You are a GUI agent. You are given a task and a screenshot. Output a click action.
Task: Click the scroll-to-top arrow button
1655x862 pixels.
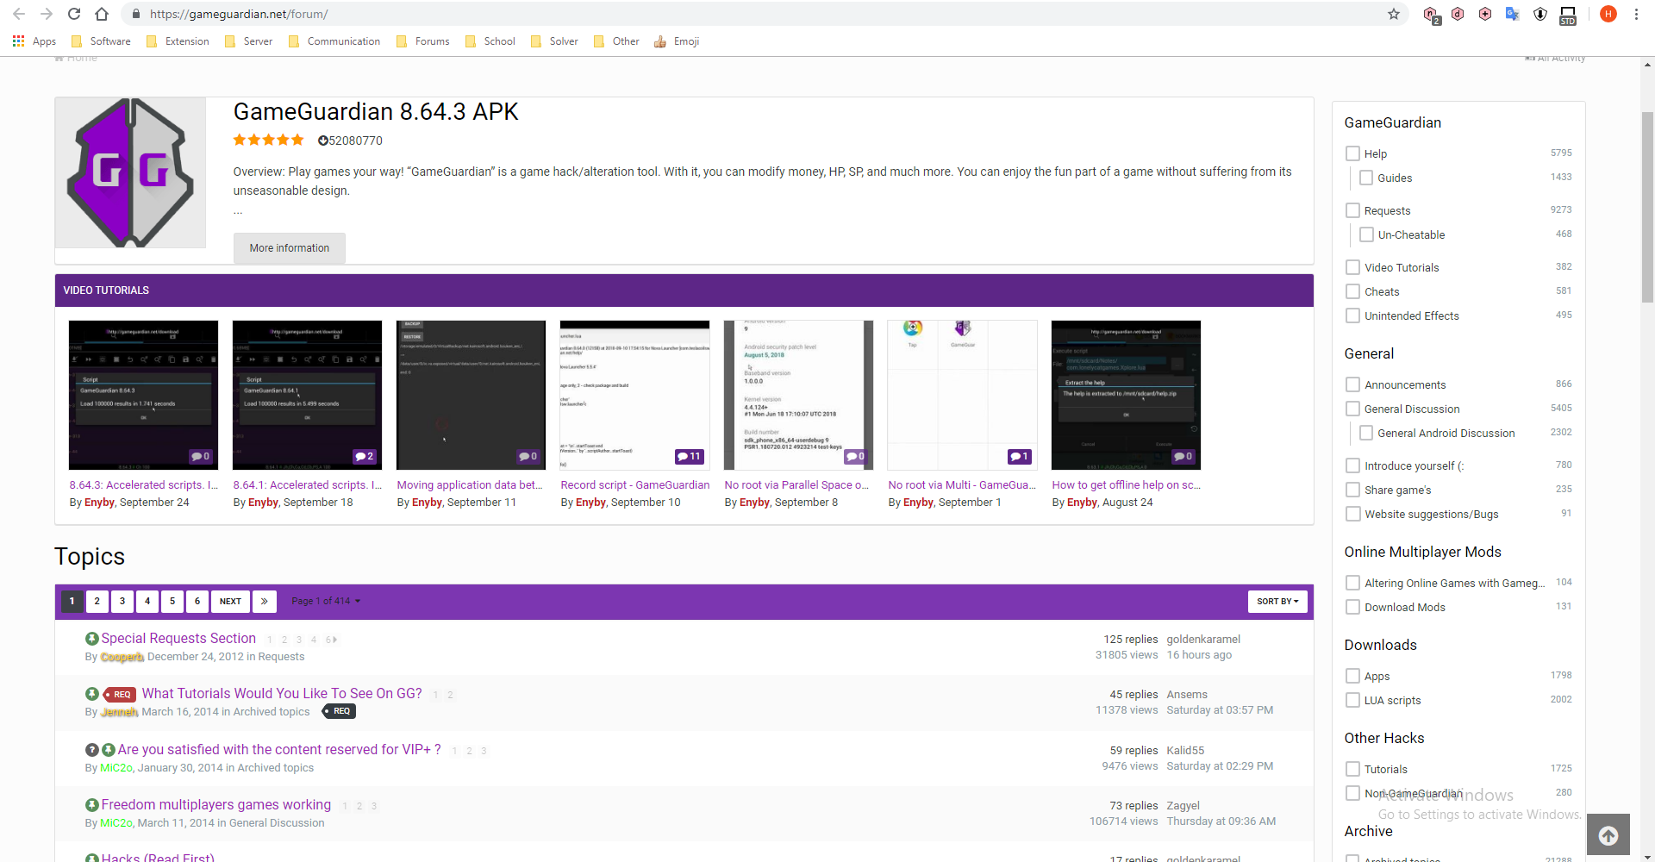(1608, 834)
